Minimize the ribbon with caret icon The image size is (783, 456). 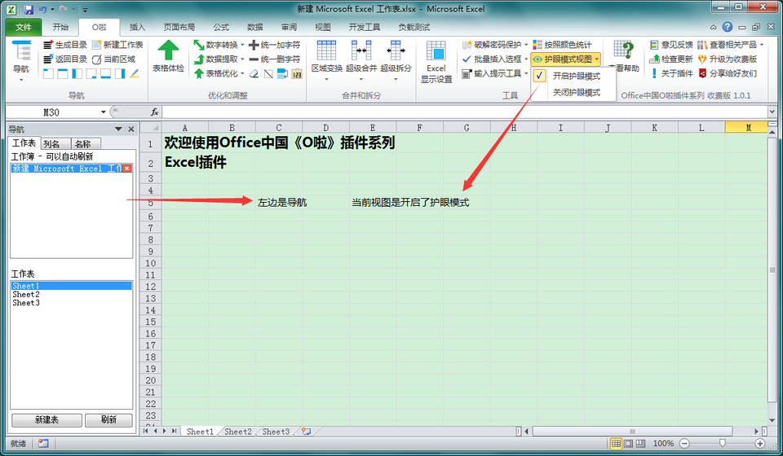click(x=713, y=28)
